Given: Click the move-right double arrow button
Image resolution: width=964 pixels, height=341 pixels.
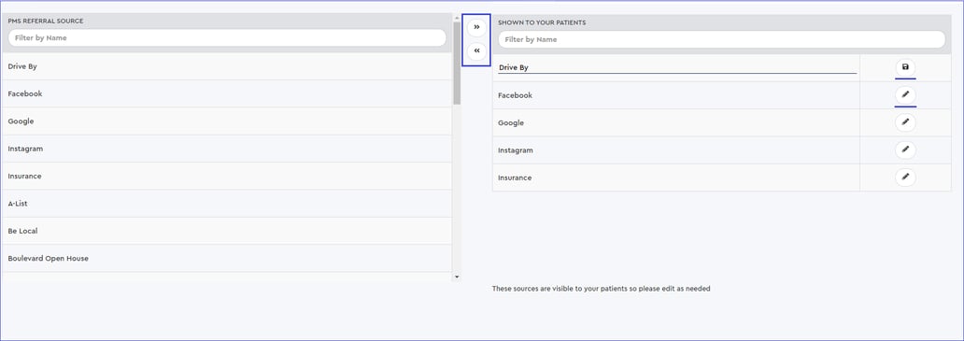Looking at the screenshot, I should [476, 28].
